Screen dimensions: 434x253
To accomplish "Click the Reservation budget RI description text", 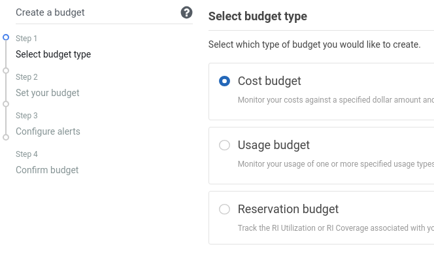I will pos(336,228).
